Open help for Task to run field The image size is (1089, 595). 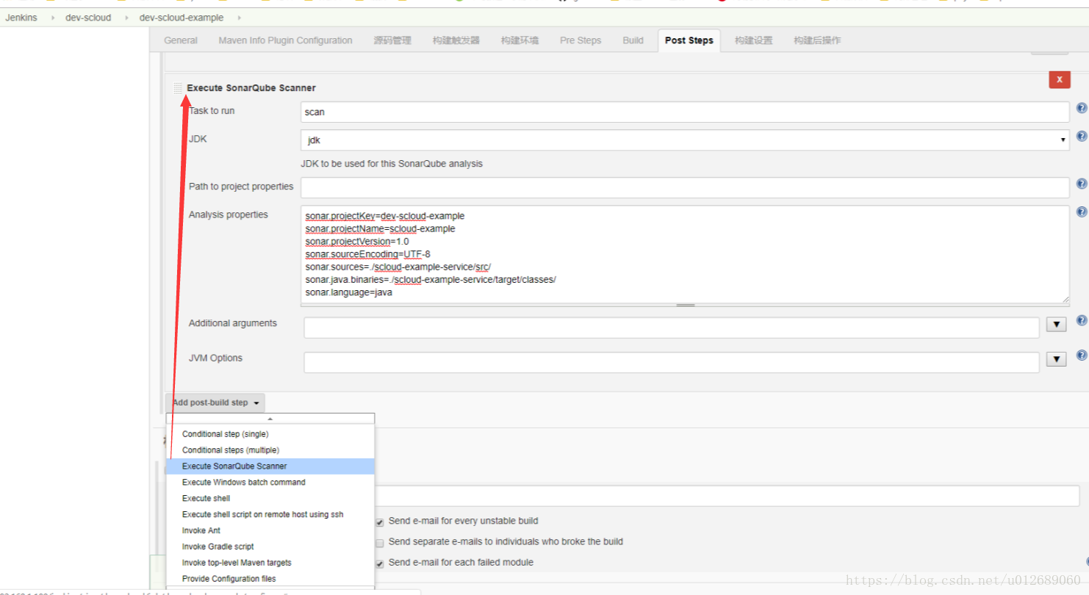[x=1081, y=108]
